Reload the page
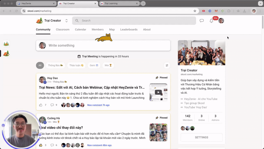Image resolution: width=264 pixels, height=149 pixels. (16, 11)
